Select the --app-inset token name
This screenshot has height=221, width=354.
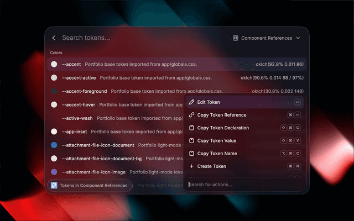coord(75,131)
